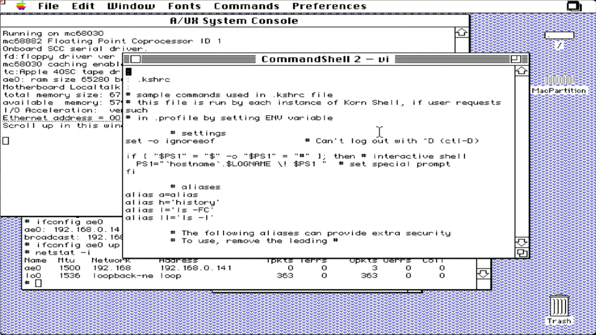The width and height of the screenshot is (596, 335).
Task: Click 'loopback-ne' network in netstat output
Action: [123, 275]
